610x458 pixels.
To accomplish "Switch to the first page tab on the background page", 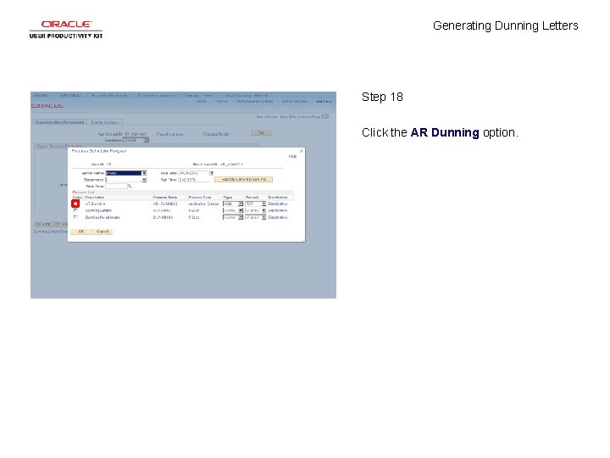I will [x=59, y=122].
